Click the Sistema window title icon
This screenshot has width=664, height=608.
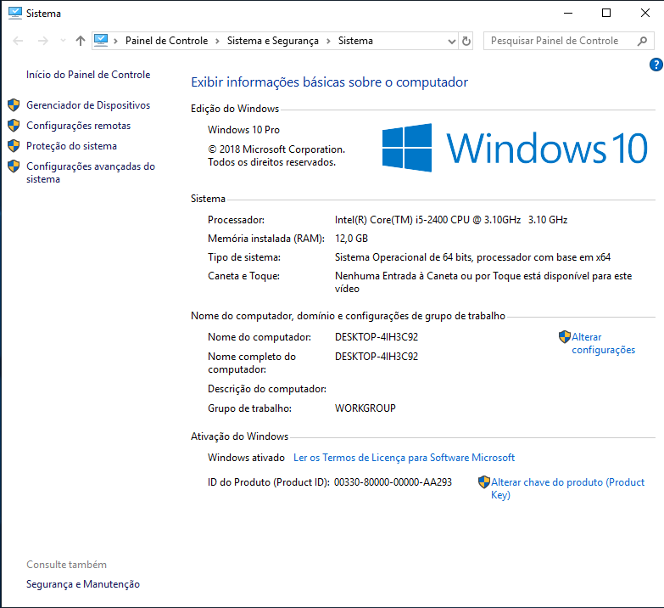[14, 13]
